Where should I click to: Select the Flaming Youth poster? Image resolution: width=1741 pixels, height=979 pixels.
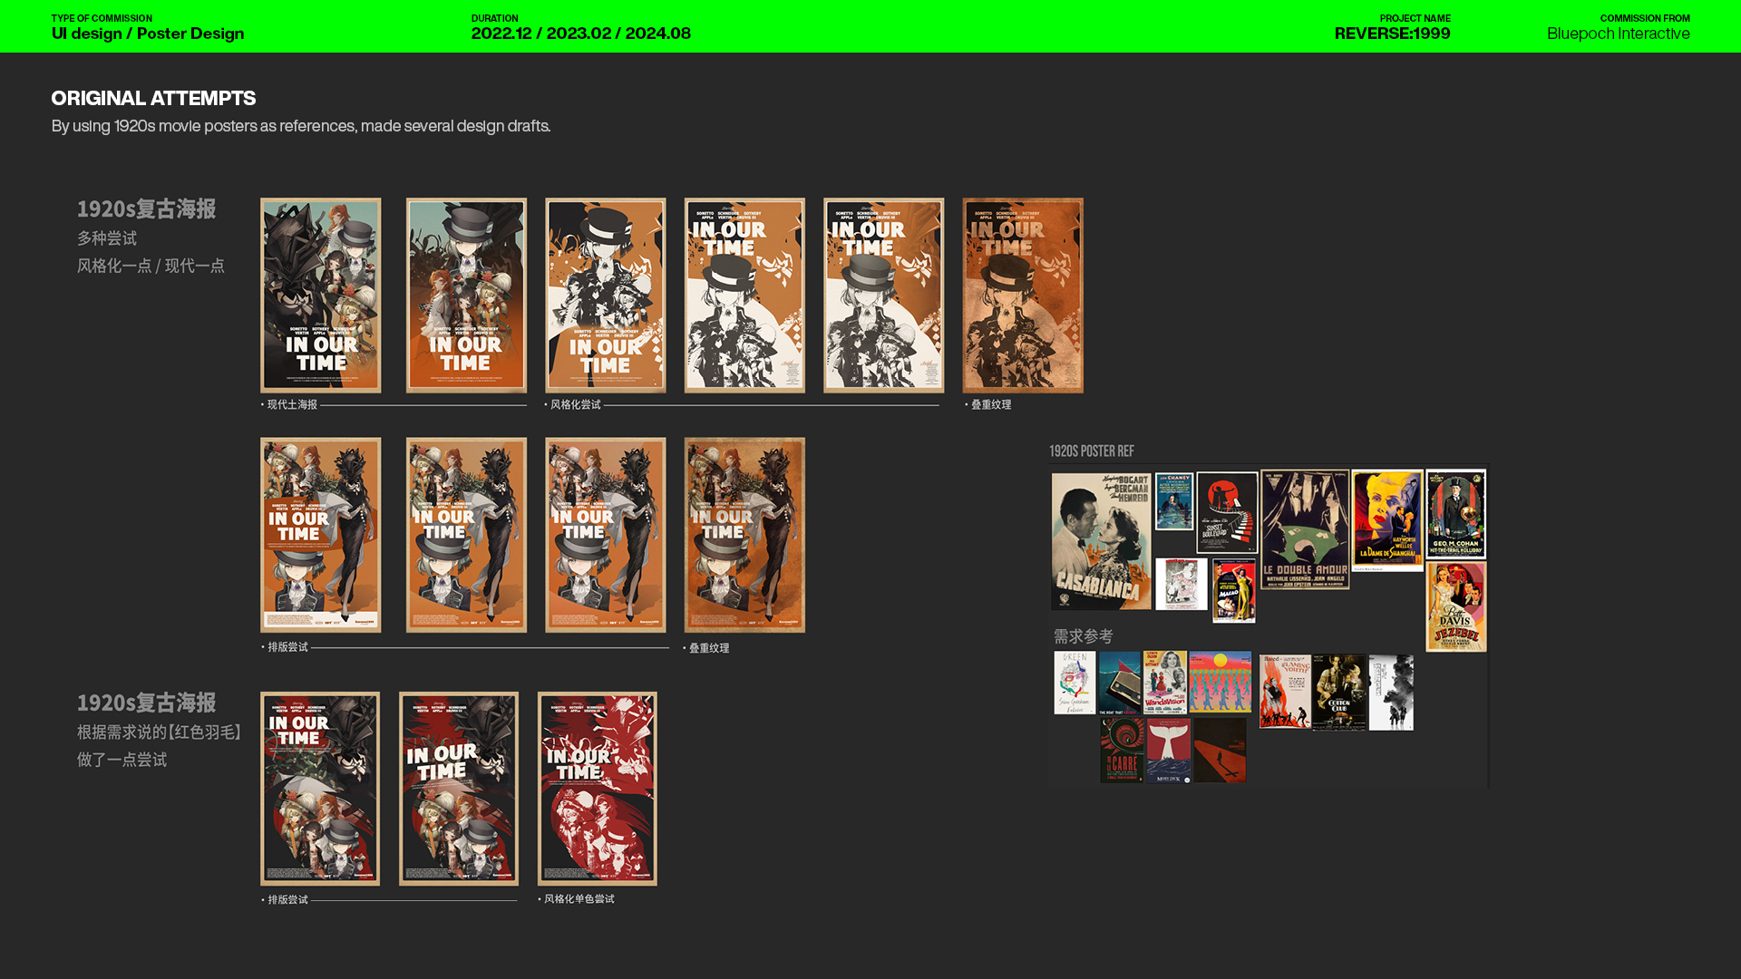click(x=1284, y=691)
